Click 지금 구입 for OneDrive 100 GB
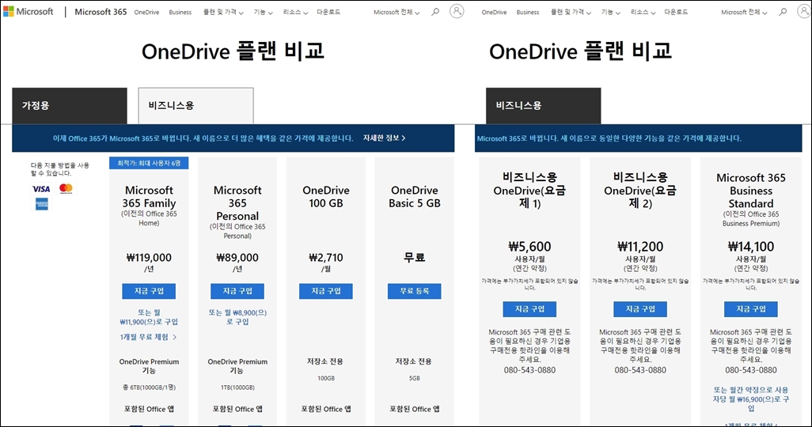The height and width of the screenshot is (427, 812). coord(326,291)
